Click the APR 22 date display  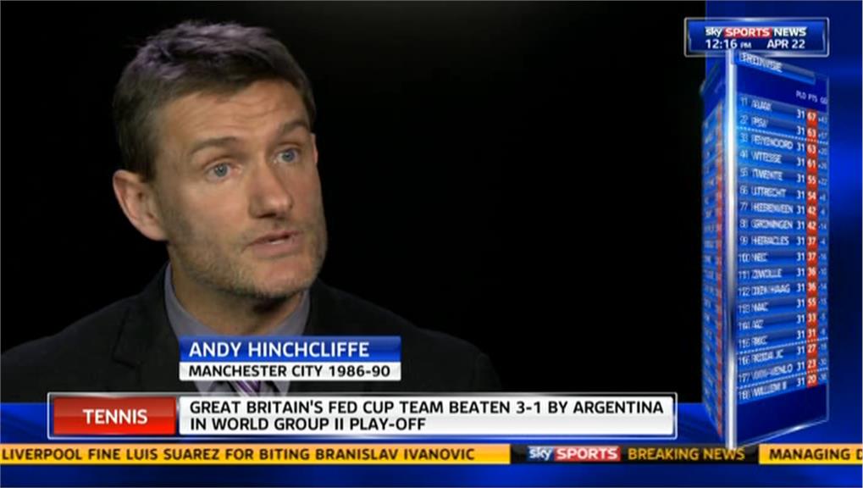pyautogui.click(x=786, y=44)
